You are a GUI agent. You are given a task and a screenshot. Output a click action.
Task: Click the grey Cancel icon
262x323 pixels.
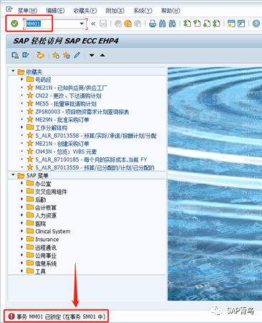(x=137, y=24)
